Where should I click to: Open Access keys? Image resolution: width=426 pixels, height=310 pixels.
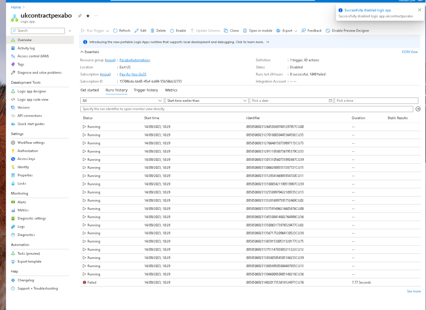tap(26, 159)
